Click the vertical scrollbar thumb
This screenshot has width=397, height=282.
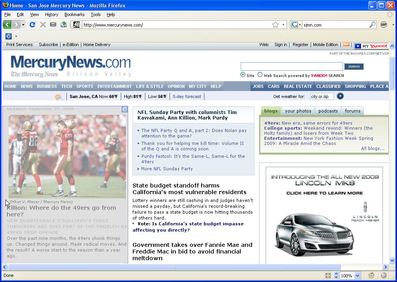[x=392, y=73]
